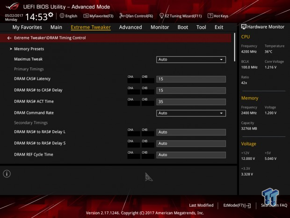Open the Advanced tab
290x218 pixels.
130,27
